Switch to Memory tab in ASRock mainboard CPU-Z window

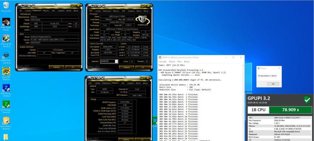pos(46,11)
